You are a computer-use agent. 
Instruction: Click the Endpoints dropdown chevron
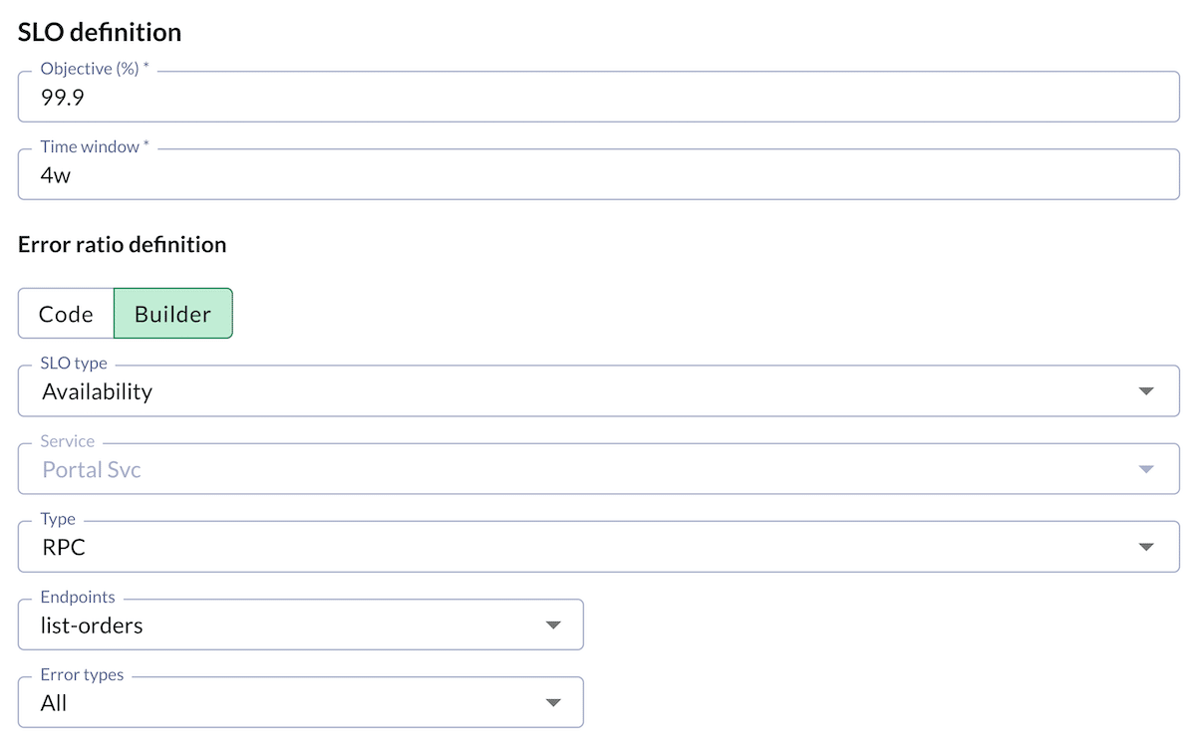click(x=553, y=623)
